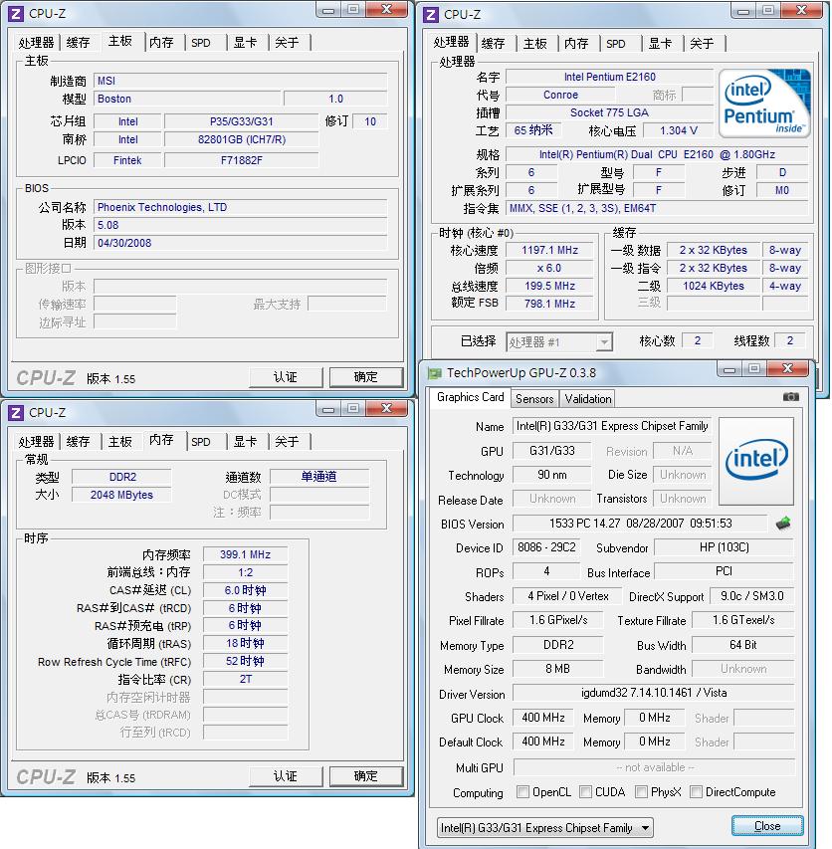Select 内存 tab in the processor CPU-Z window
Image resolution: width=832 pixels, height=849 pixels.
point(576,44)
